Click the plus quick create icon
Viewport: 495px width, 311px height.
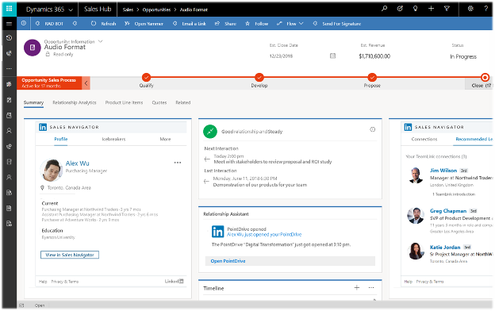(431, 9)
